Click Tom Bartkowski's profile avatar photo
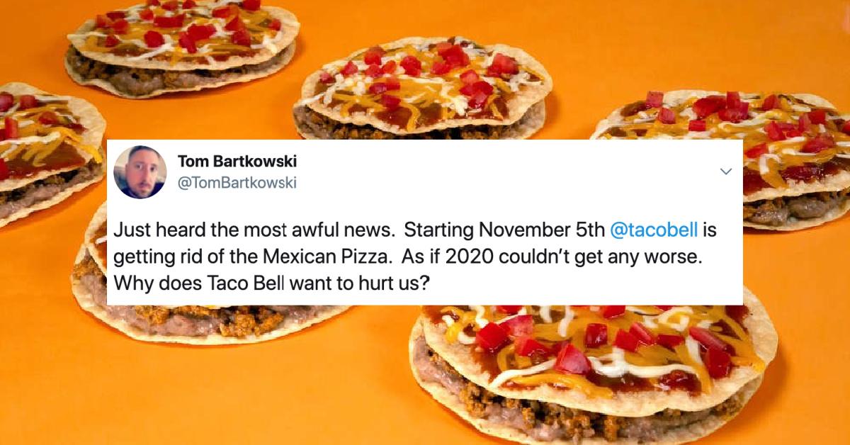This screenshot has width=850, height=445. click(140, 172)
